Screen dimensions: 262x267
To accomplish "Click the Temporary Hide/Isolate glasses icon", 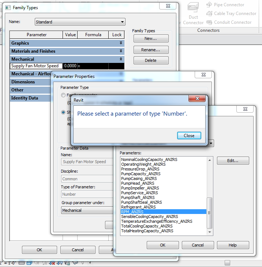I will click(x=75, y=263).
